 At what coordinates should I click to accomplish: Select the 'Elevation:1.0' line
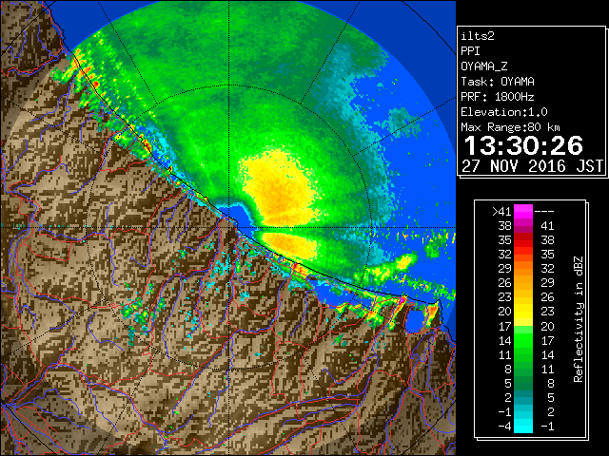click(504, 112)
